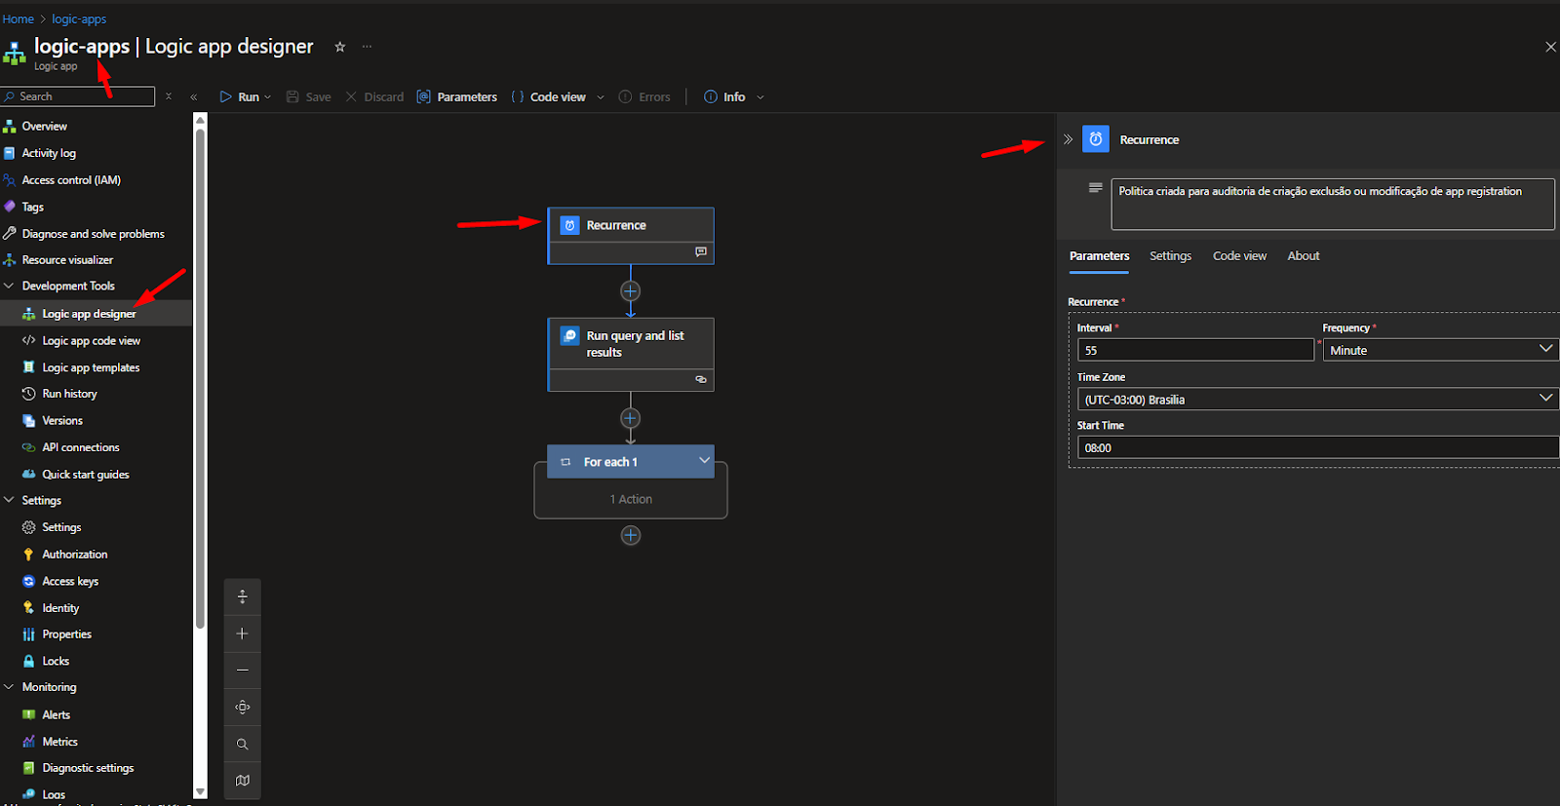Open the Time Zone dropdown

[x=1317, y=400]
